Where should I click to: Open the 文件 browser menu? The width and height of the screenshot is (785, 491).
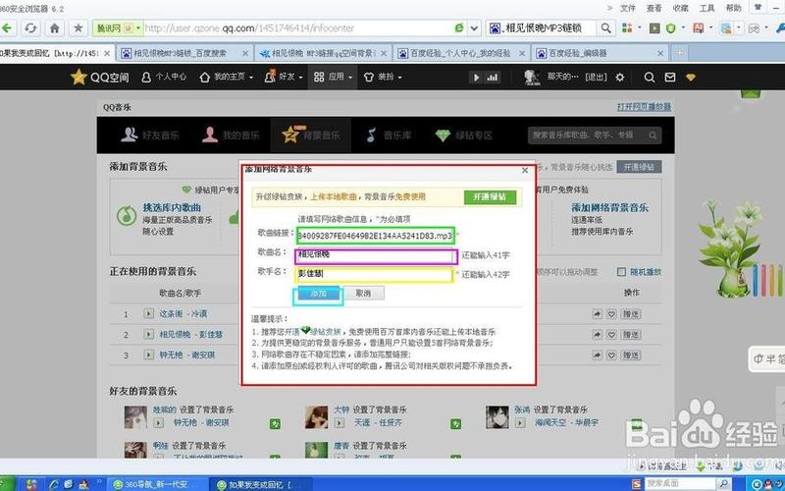(627, 8)
